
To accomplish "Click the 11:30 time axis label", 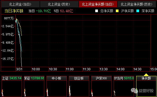I will coord(87,69).
